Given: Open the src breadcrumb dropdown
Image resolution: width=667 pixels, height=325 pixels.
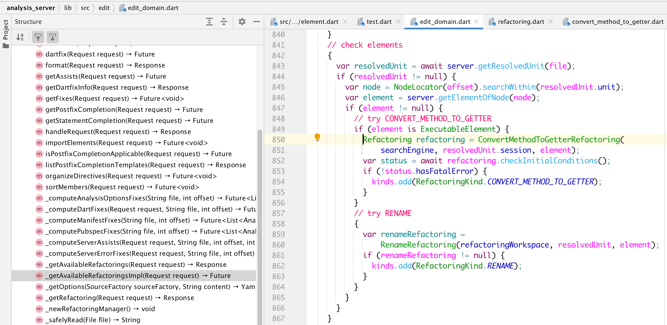Looking at the screenshot, I should 85,8.
